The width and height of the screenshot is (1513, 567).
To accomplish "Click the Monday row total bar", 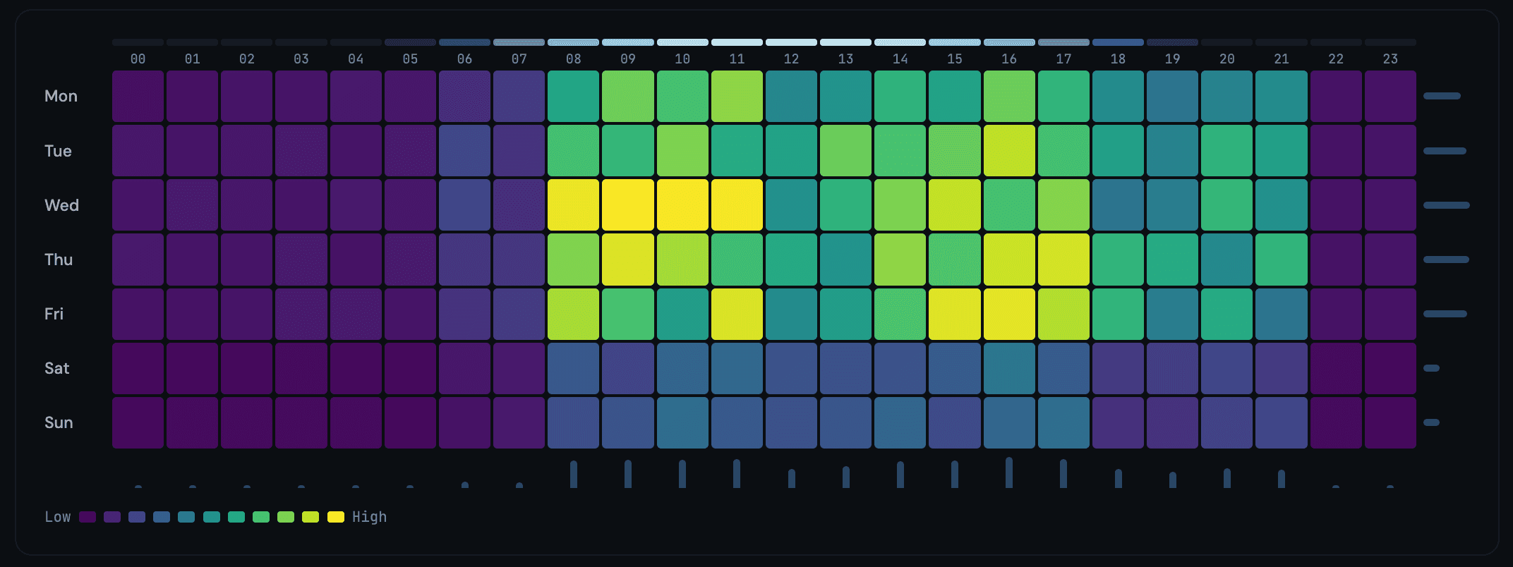I will [x=1442, y=96].
